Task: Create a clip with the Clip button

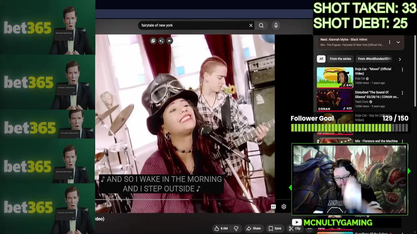Action: (x=295, y=228)
